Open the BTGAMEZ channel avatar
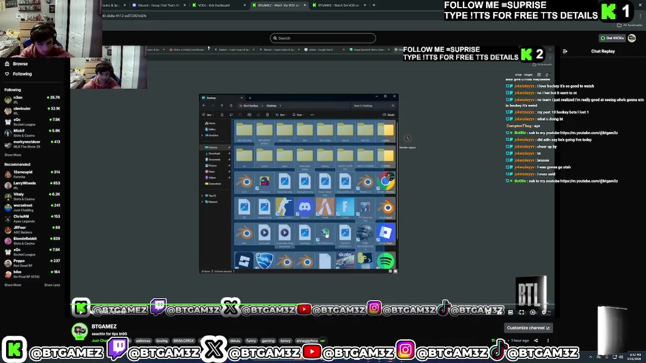This screenshot has width=646, height=363. tap(79, 331)
